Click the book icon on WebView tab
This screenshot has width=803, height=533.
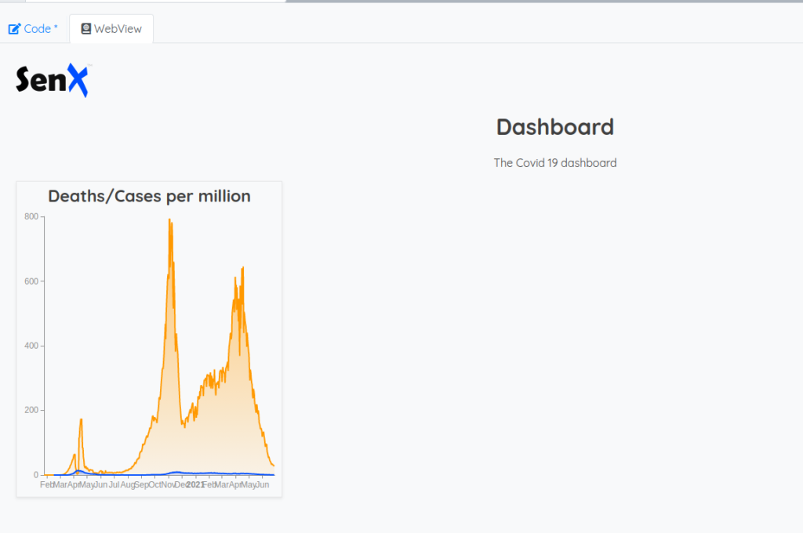click(x=86, y=29)
